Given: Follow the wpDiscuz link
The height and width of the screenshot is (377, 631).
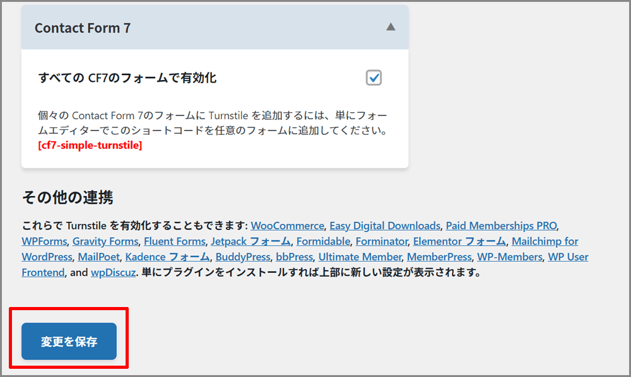Looking at the screenshot, I should click(113, 273).
